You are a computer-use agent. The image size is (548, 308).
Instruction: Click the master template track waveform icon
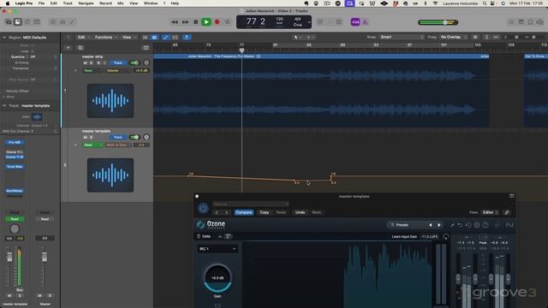(110, 175)
